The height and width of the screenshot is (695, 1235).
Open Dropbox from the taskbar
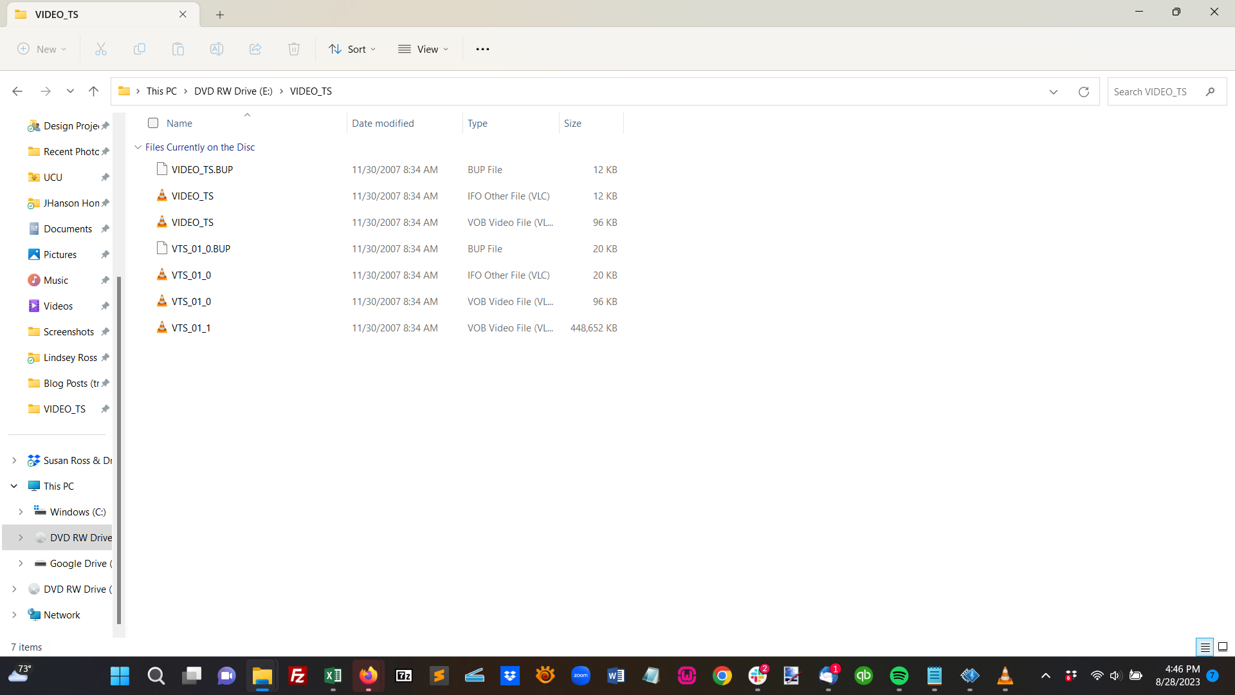click(x=509, y=676)
